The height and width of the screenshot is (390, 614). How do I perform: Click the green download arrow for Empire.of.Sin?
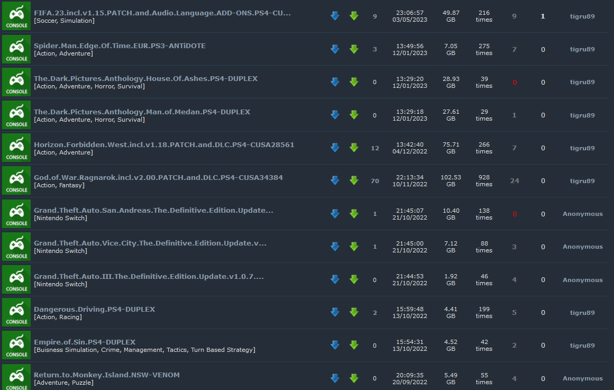354,345
